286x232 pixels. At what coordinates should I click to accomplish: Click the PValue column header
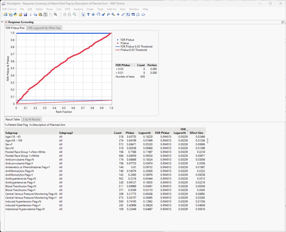point(129,133)
